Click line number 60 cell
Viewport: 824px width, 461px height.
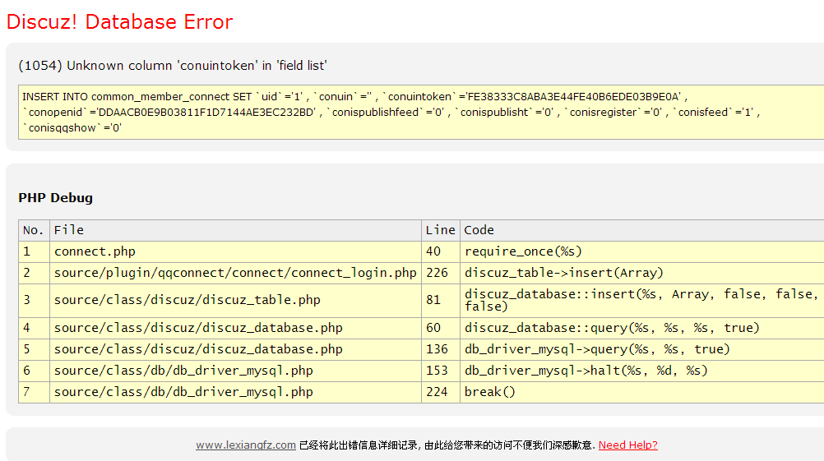pyautogui.click(x=441, y=329)
